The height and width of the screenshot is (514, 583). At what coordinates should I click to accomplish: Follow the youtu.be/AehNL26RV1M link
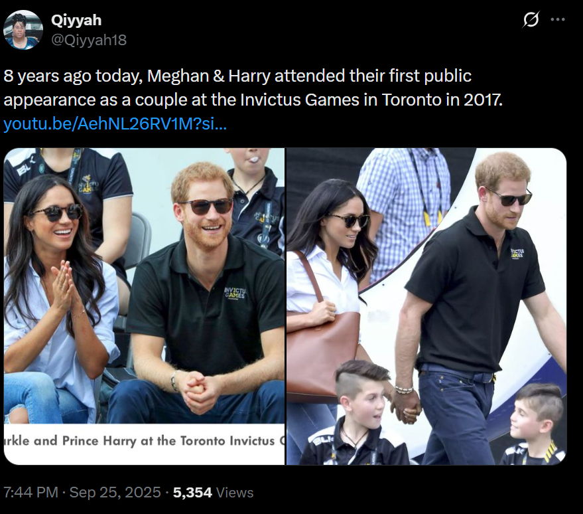pyautogui.click(x=115, y=124)
